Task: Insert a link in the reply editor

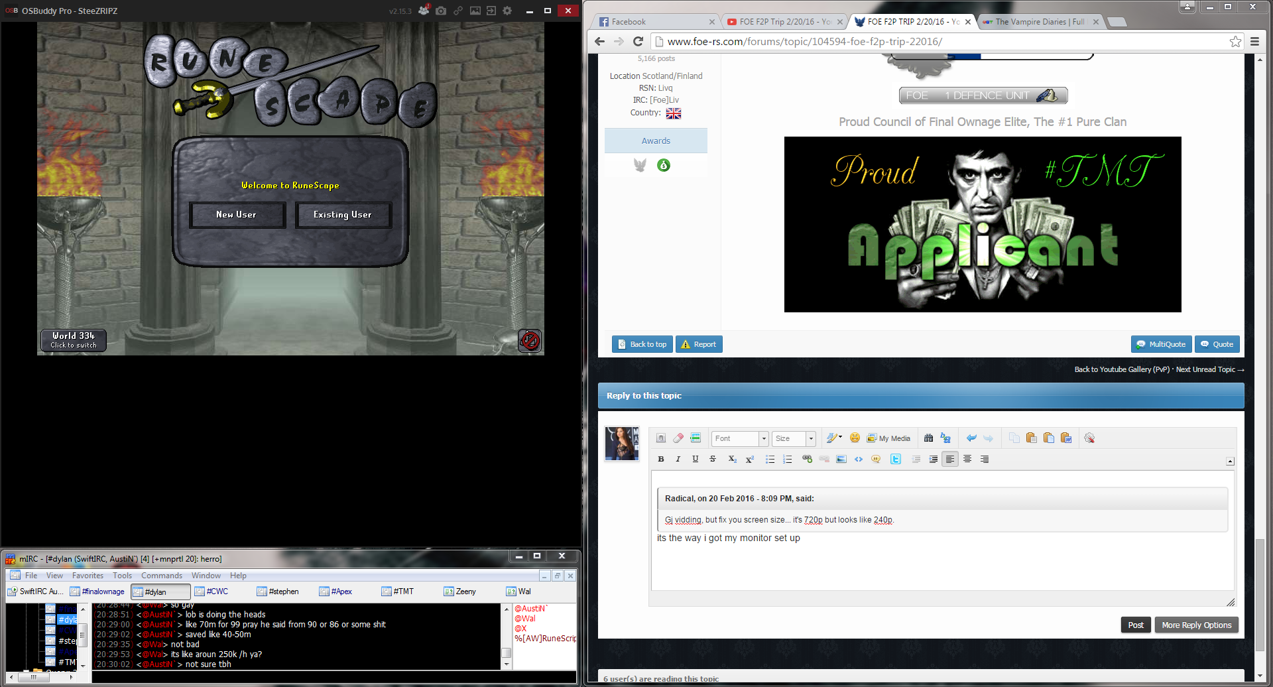Action: click(807, 459)
